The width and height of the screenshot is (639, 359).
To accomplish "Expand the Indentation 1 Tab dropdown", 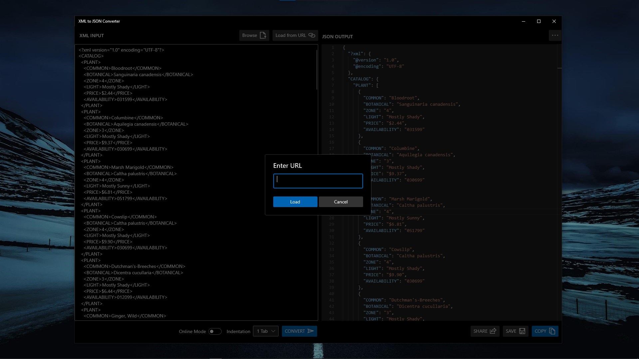I will [265, 331].
